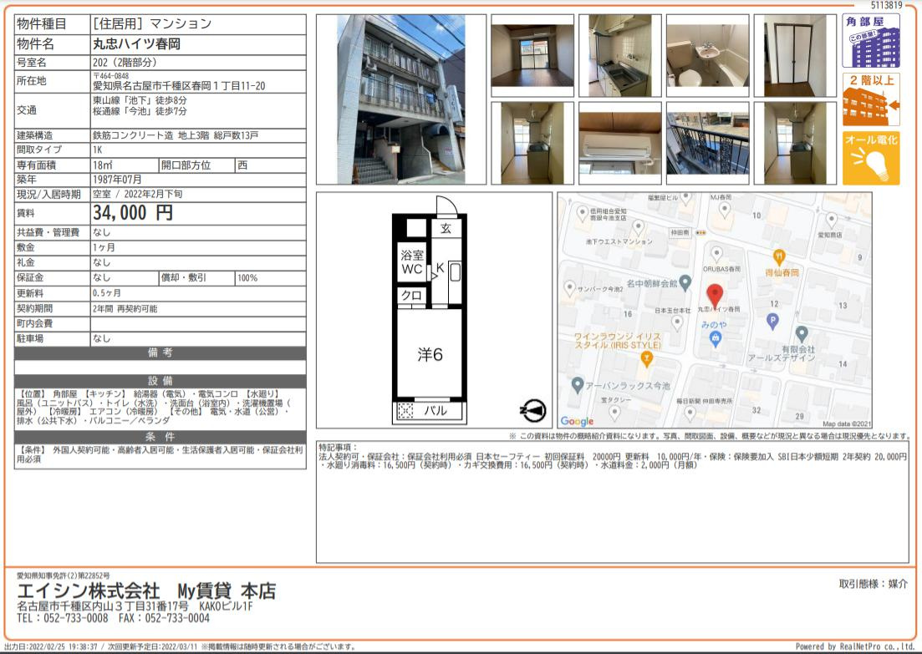Open the room interior window photo thumbnail
The image size is (922, 654).
click(532, 56)
